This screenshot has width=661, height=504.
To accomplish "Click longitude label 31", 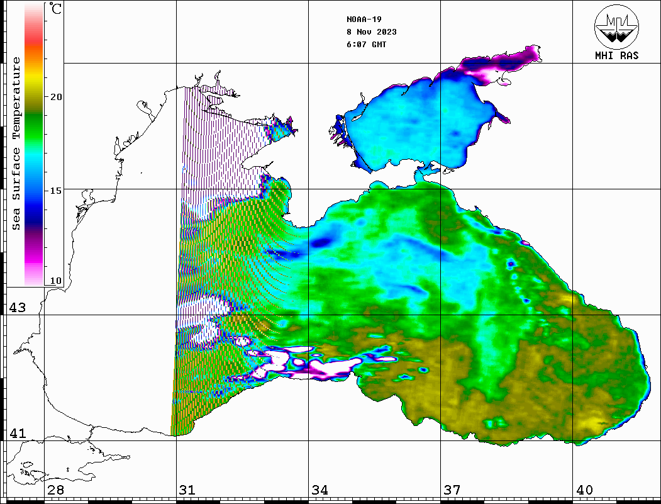I will [x=187, y=490].
